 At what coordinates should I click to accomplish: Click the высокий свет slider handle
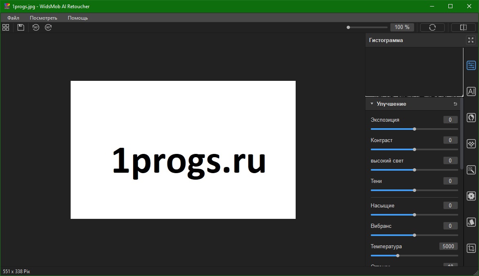point(414,170)
